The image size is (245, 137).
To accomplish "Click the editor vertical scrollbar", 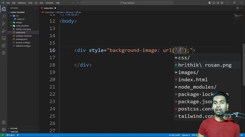I will (x=244, y=65).
